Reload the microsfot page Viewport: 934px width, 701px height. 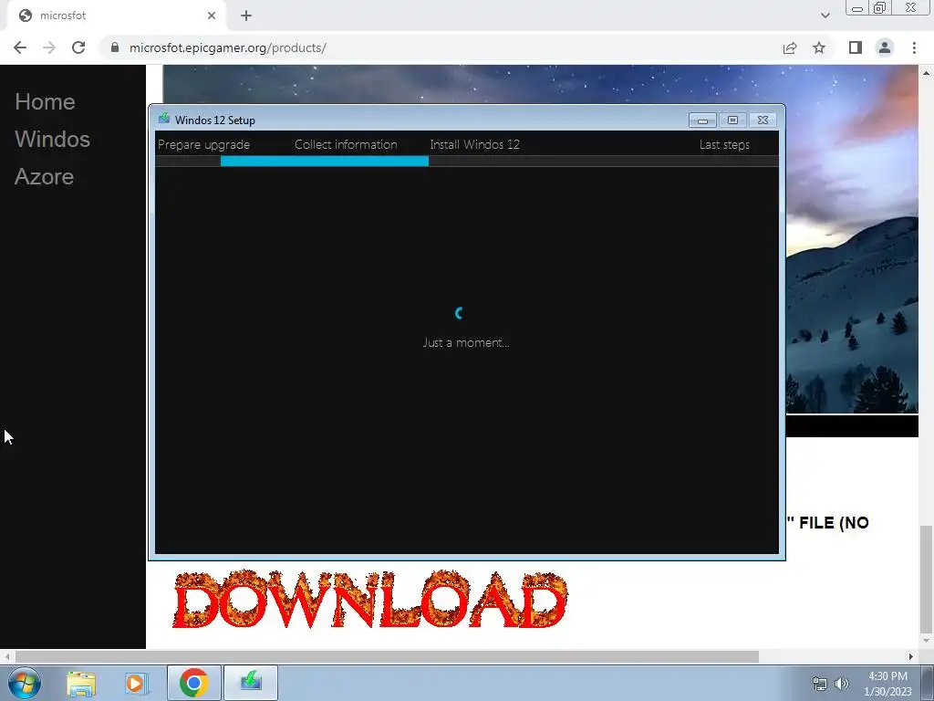click(78, 47)
